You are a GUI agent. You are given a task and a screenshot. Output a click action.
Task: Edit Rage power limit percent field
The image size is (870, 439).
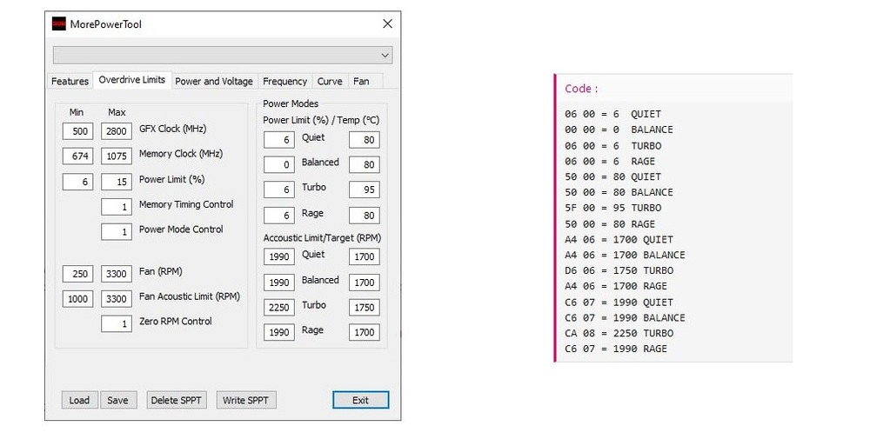pos(279,215)
